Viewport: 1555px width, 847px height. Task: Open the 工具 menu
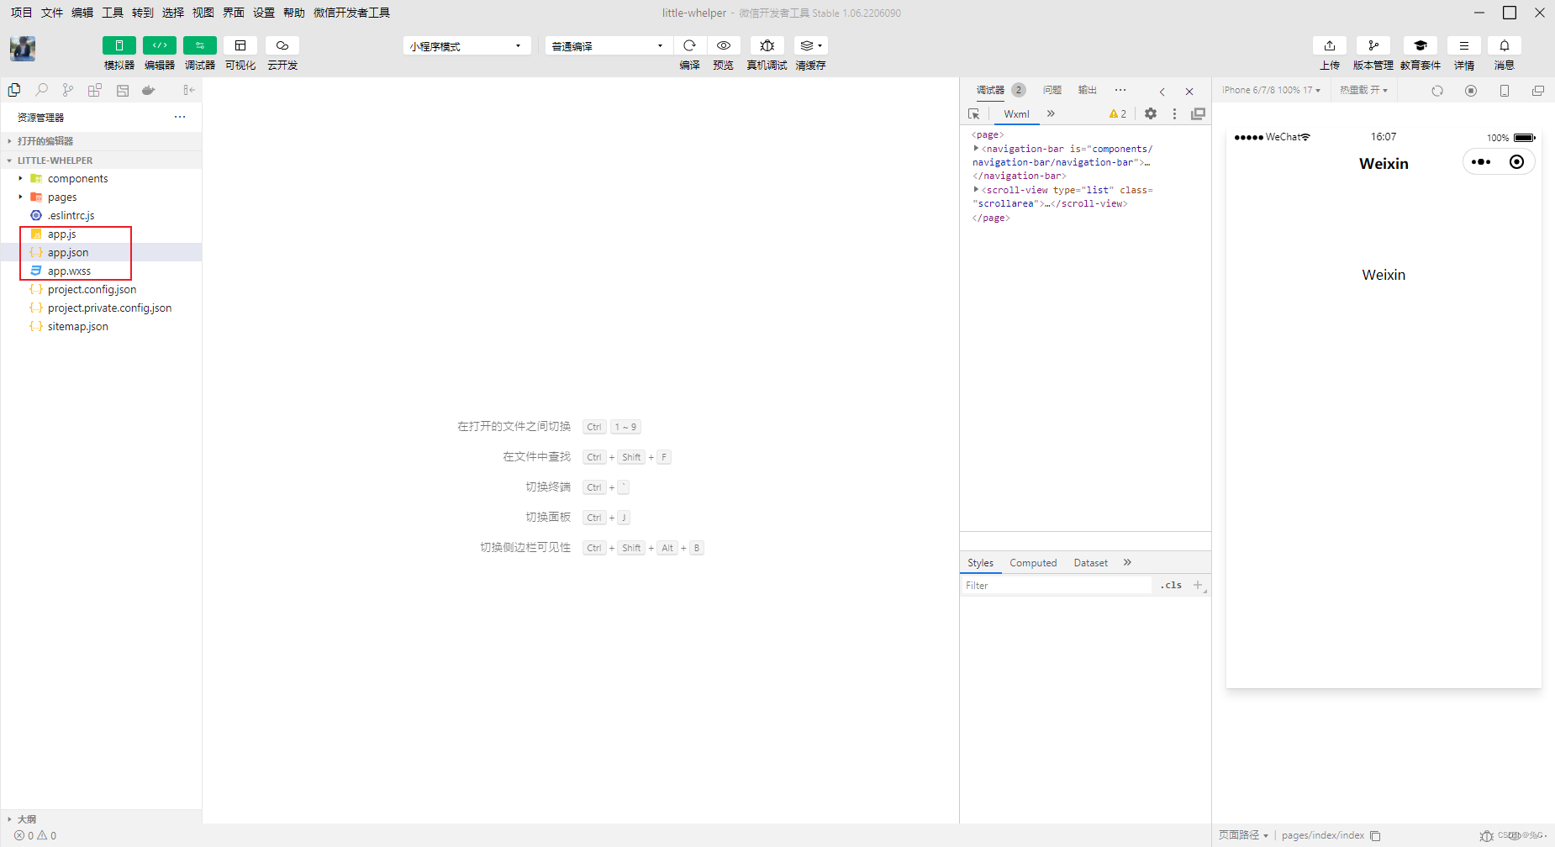tap(113, 13)
